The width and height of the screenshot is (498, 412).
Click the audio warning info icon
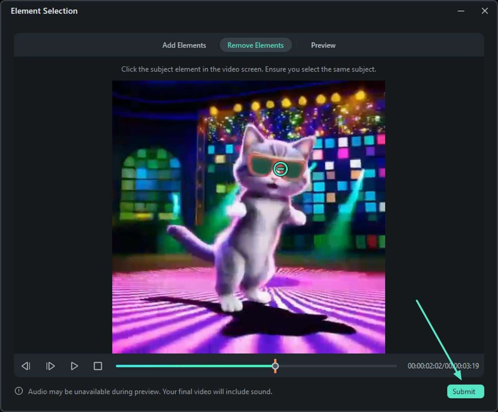coord(19,391)
